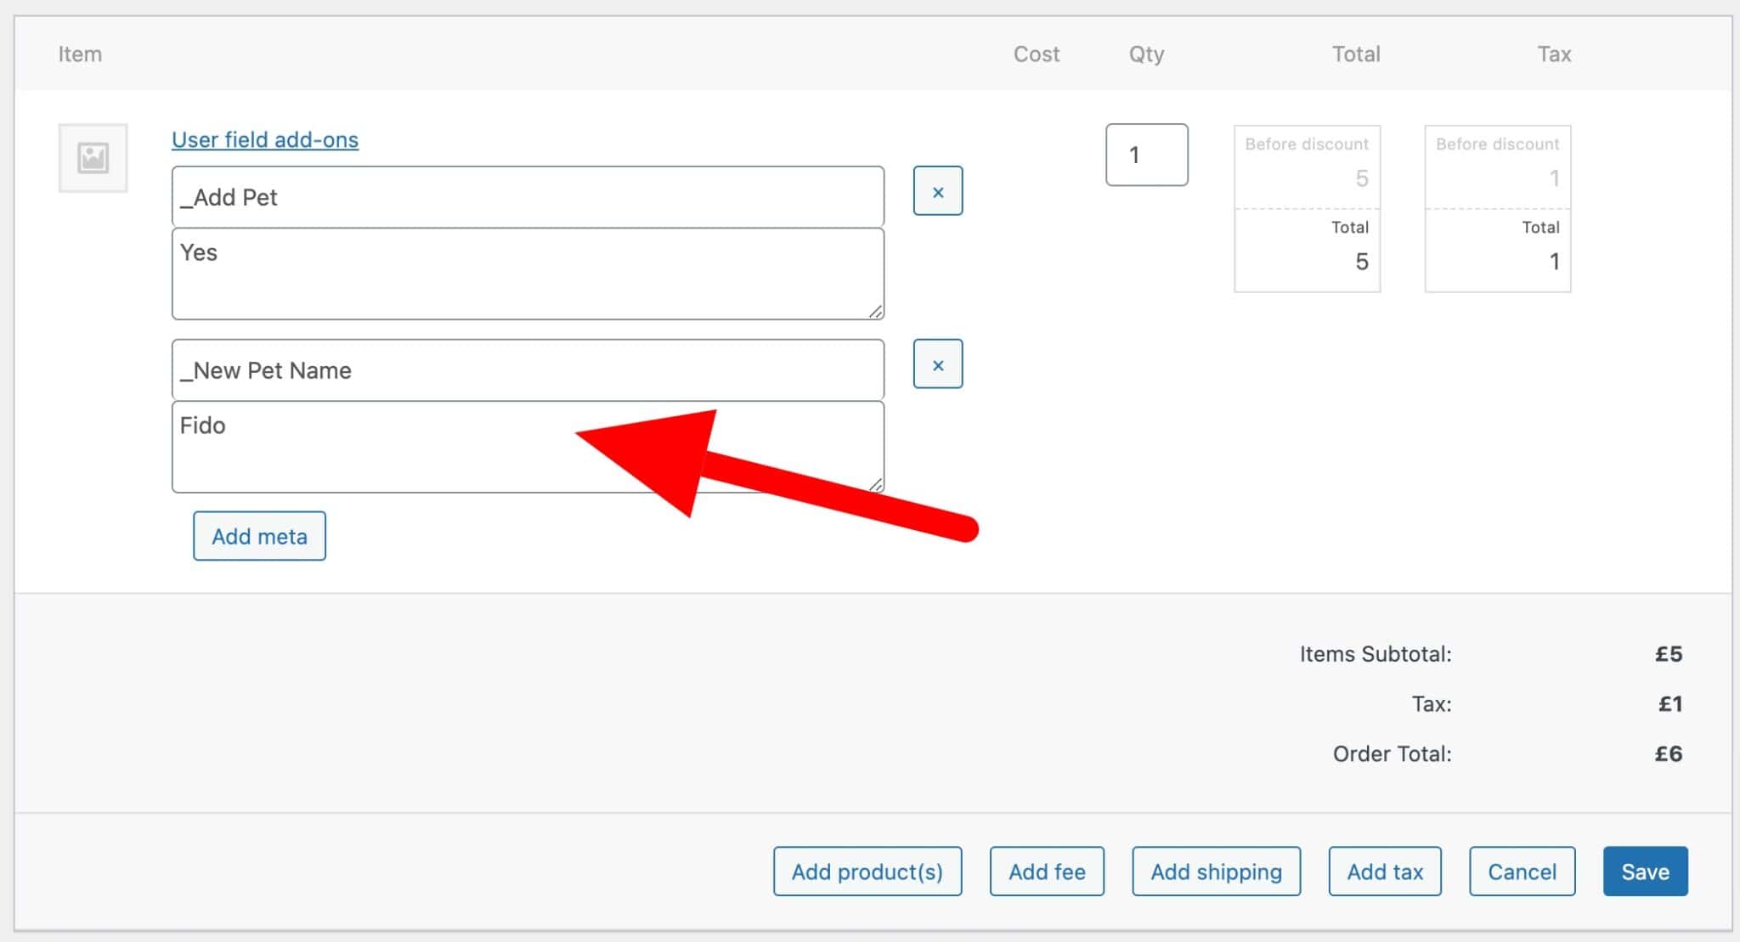This screenshot has height=942, width=1740.
Task: Click the product image placeholder icon
Action: click(92, 156)
